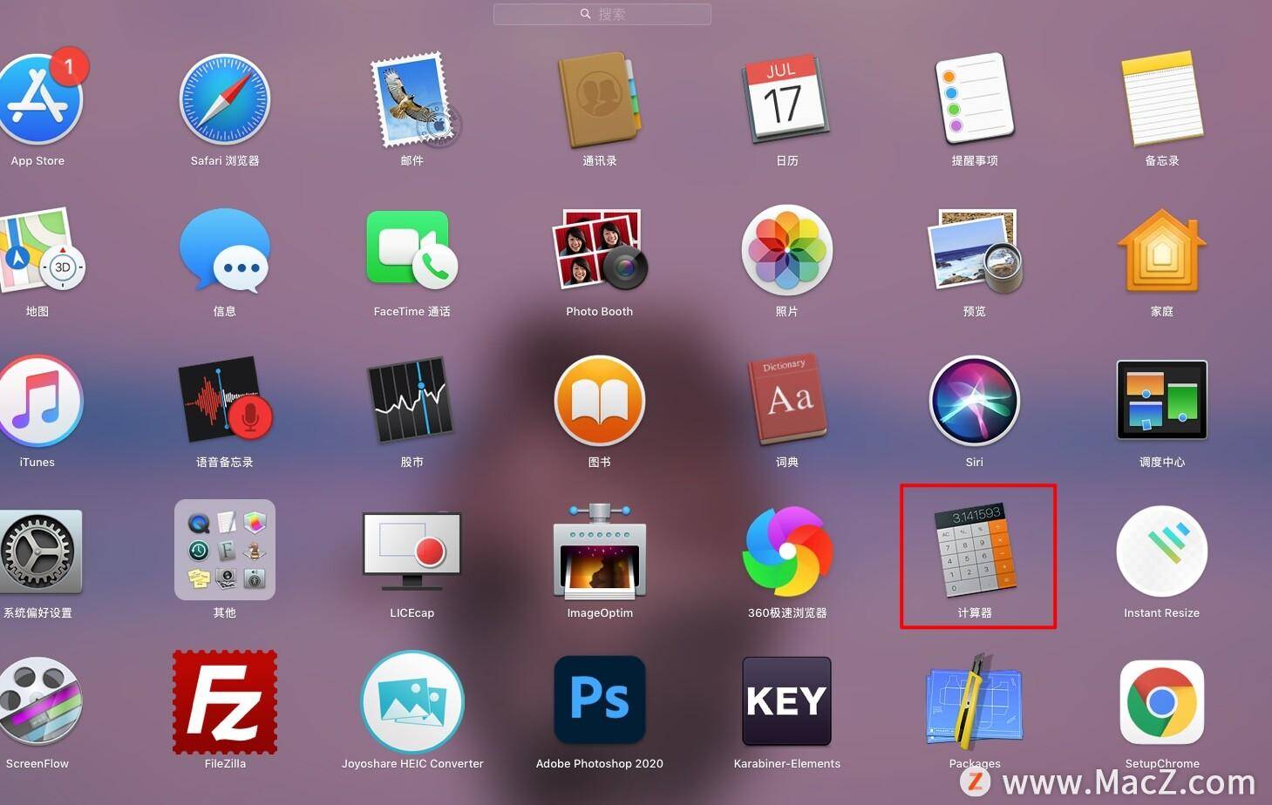Screen dimensions: 1272x805
Task: Launch LICEcap
Action: (x=412, y=551)
